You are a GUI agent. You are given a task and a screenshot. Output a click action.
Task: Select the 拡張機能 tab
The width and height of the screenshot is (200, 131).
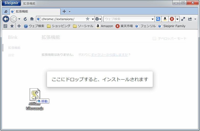coord(35,12)
